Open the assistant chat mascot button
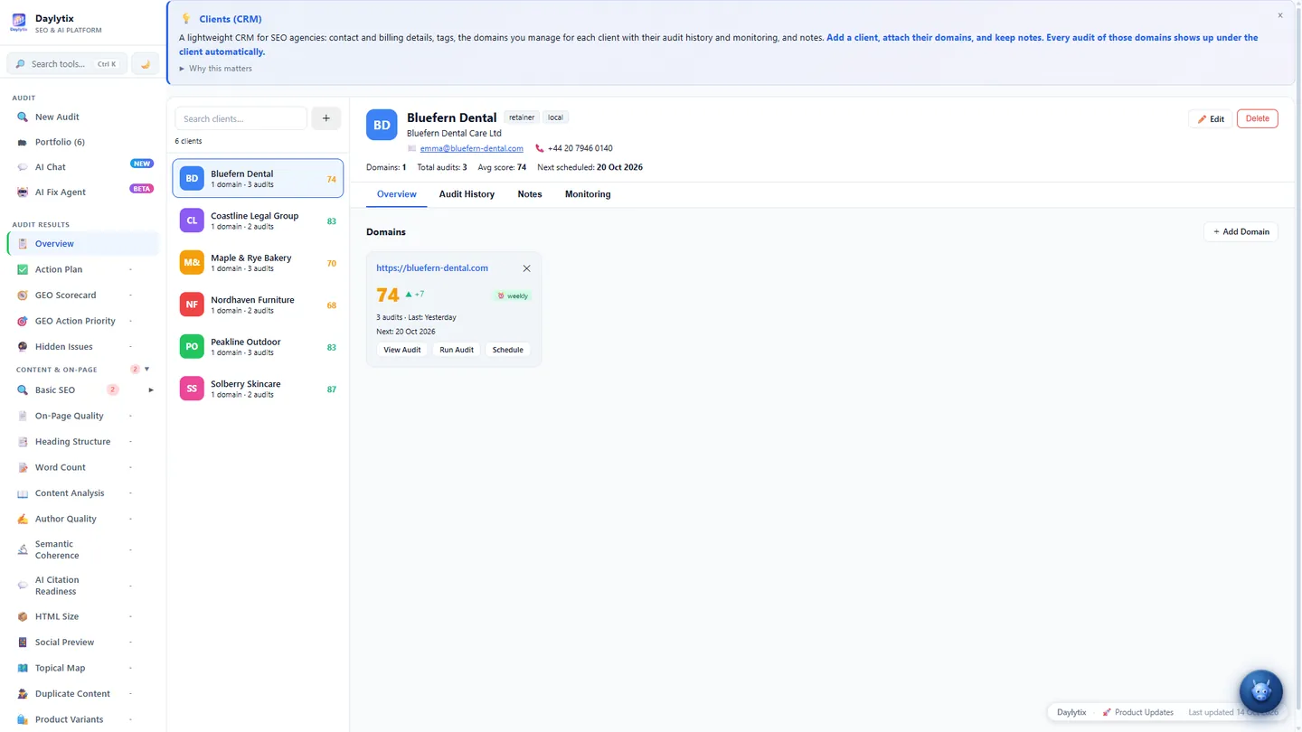 point(1260,692)
